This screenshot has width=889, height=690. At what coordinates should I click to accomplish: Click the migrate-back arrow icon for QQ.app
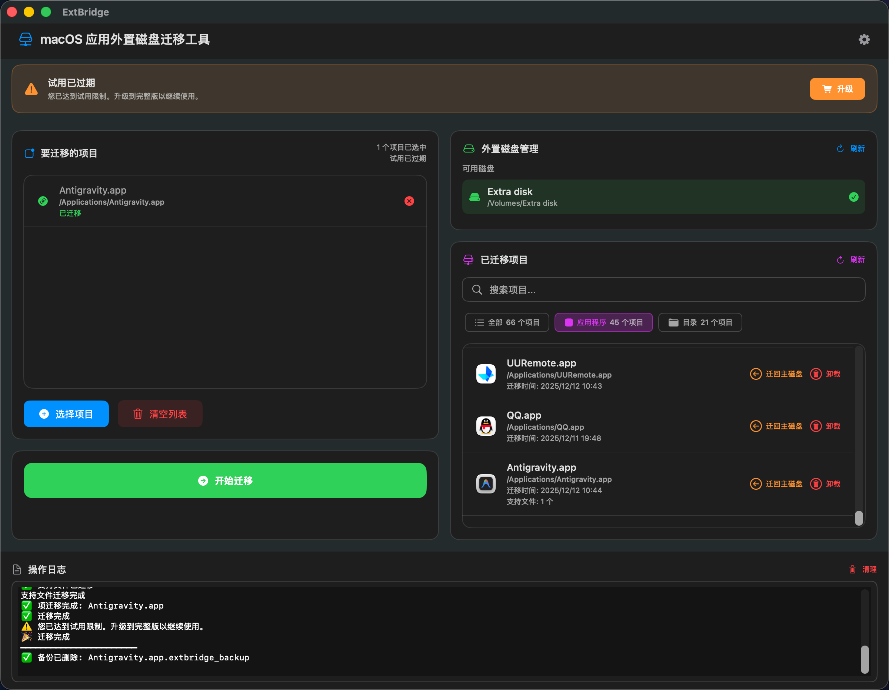[756, 426]
